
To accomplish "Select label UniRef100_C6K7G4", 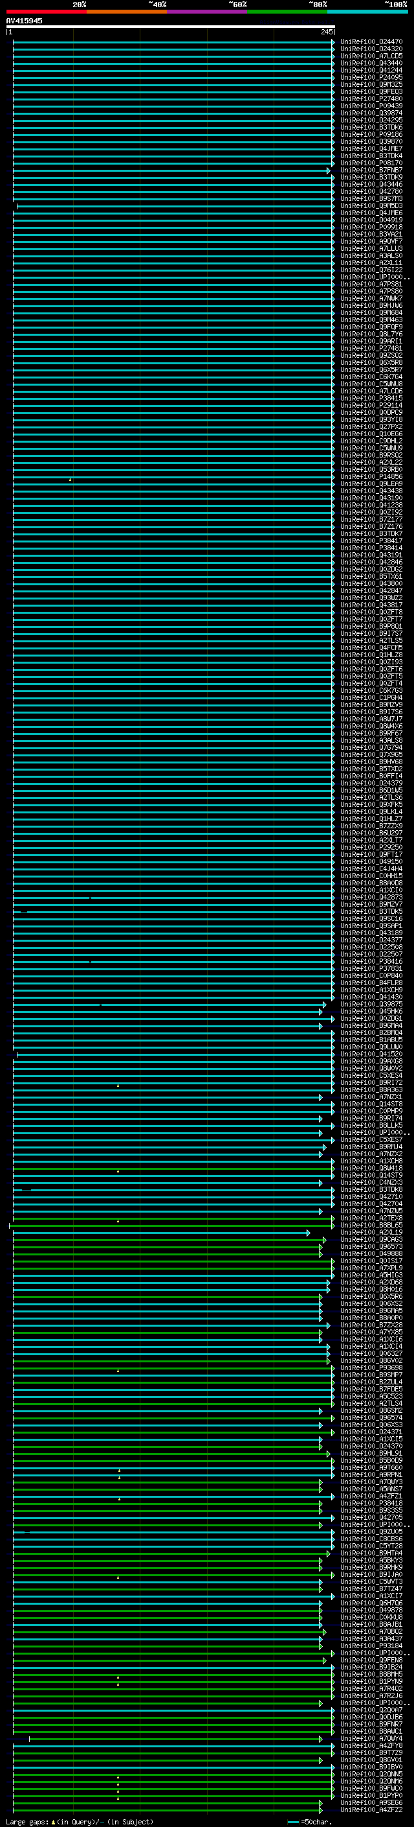I will [x=371, y=377].
